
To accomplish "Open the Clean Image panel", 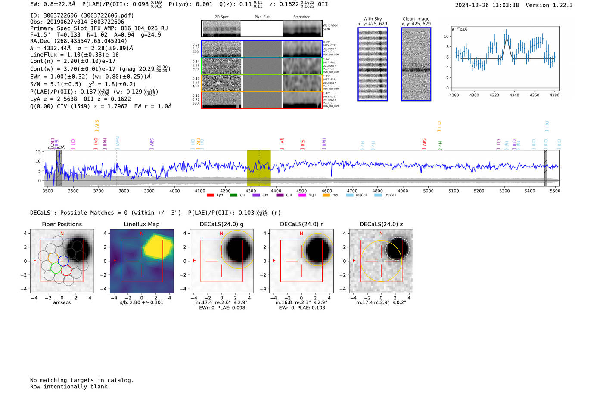I will (416, 64).
